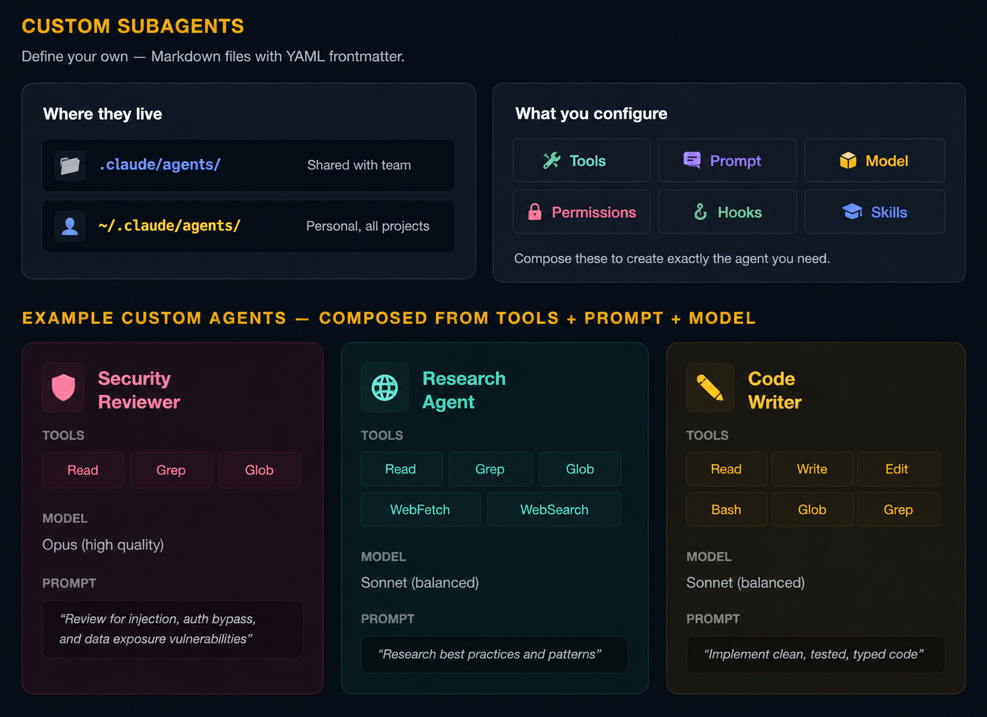
Task: Click the Research Agent globe icon
Action: tap(384, 388)
